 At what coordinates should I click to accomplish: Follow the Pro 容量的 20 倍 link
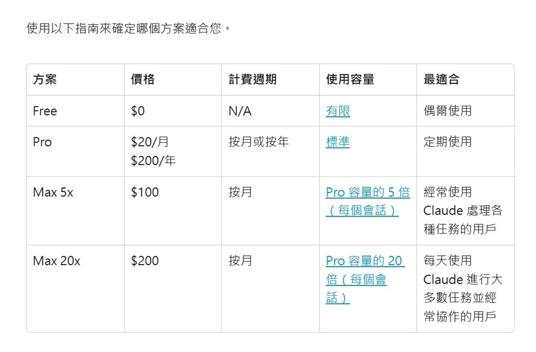[x=364, y=261]
